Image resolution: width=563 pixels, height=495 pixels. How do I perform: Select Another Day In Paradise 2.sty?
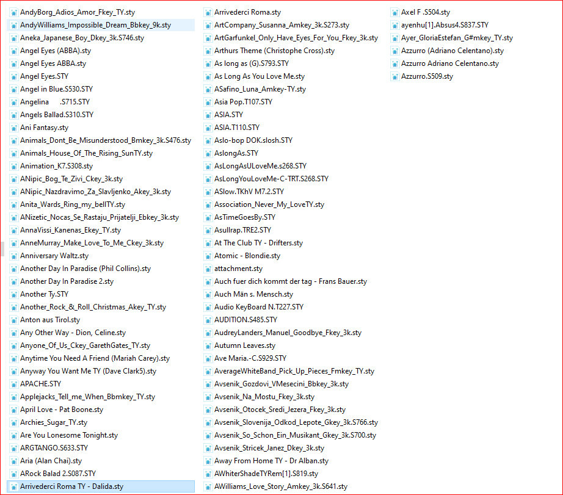point(67,282)
